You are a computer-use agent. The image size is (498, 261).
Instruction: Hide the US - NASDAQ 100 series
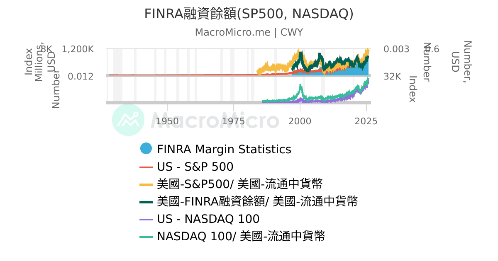point(208,219)
